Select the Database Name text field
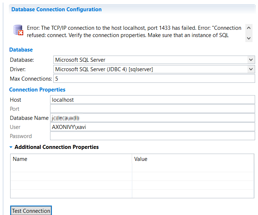The width and height of the screenshot is (258, 215). [152, 118]
